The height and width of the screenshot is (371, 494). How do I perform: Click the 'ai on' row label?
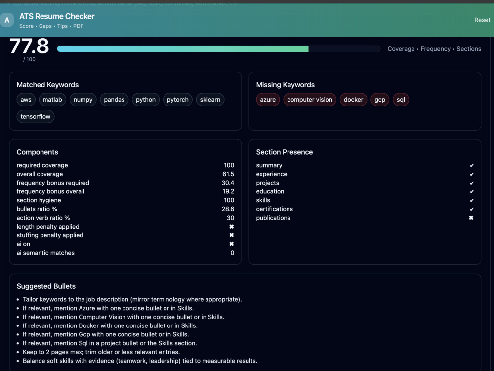click(x=23, y=244)
